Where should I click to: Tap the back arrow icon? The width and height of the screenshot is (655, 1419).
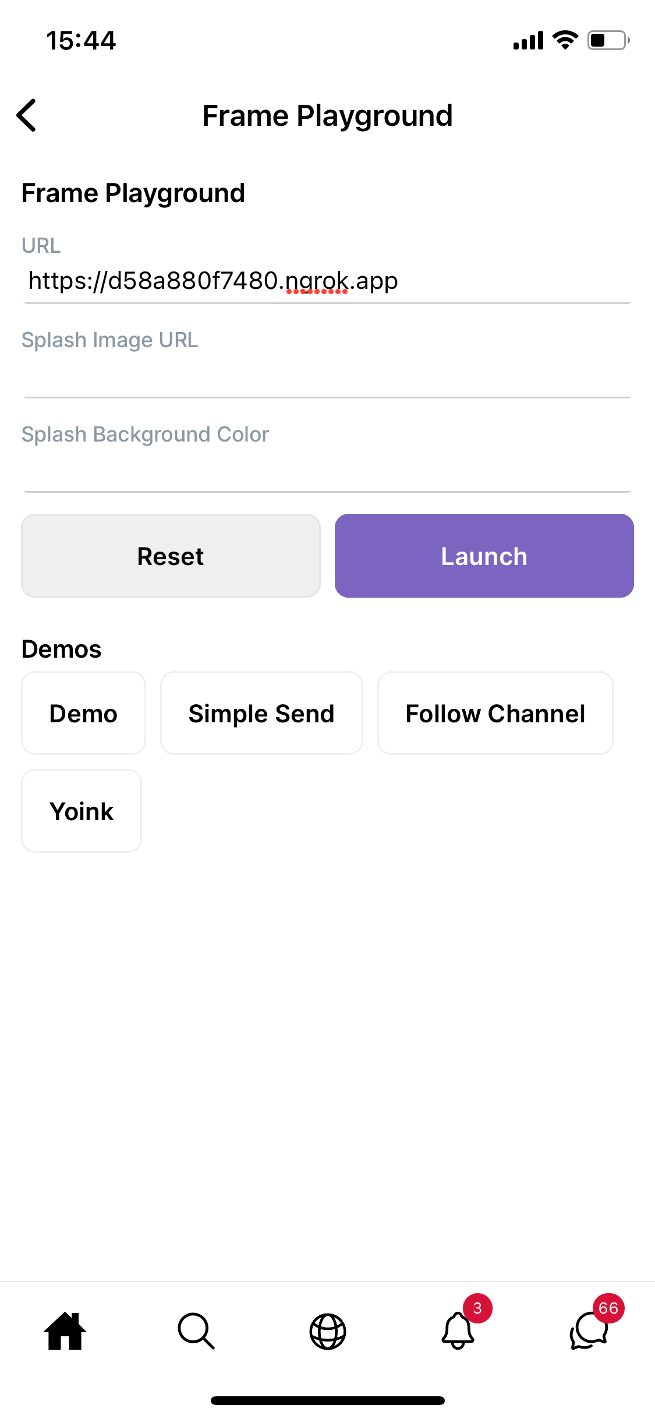27,115
